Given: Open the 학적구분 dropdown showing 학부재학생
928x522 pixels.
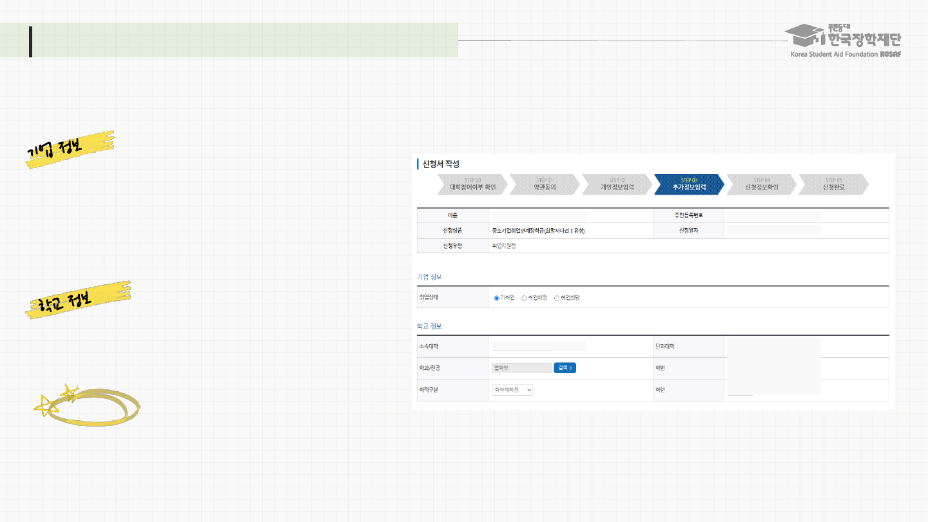Looking at the screenshot, I should (x=512, y=390).
